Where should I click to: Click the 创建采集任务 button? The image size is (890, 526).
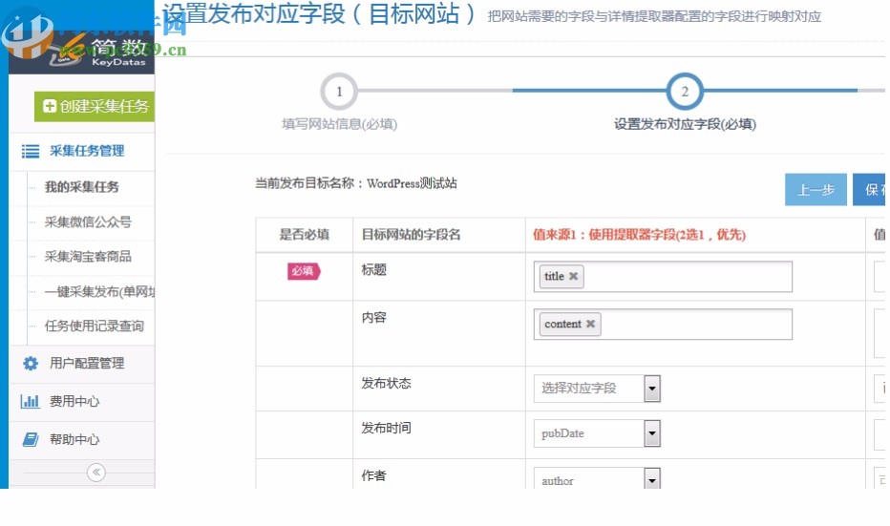point(95,106)
